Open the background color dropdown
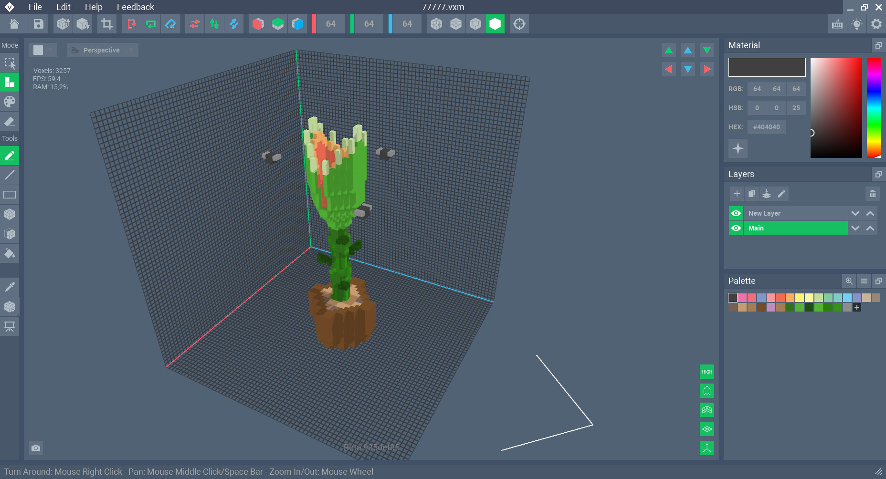This screenshot has width=886, height=479. 43,50
